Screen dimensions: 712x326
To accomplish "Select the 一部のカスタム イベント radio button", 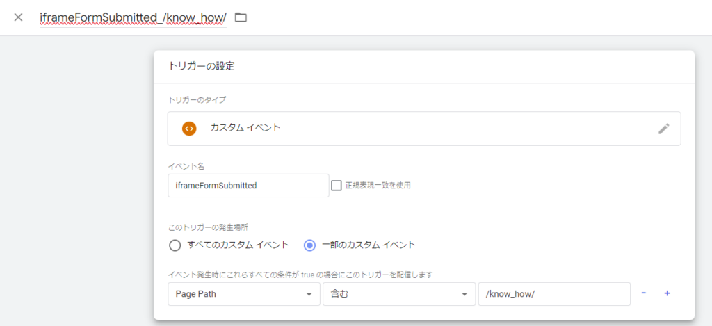I will point(309,245).
